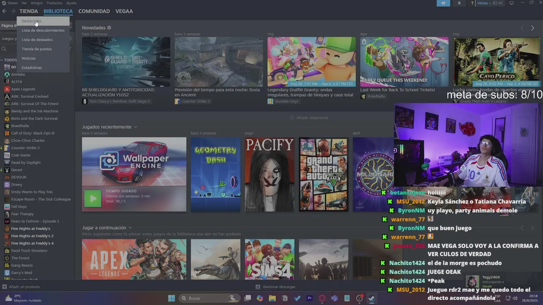Open Novedades settings gear
543x305 pixels.
pyautogui.click(x=109, y=28)
